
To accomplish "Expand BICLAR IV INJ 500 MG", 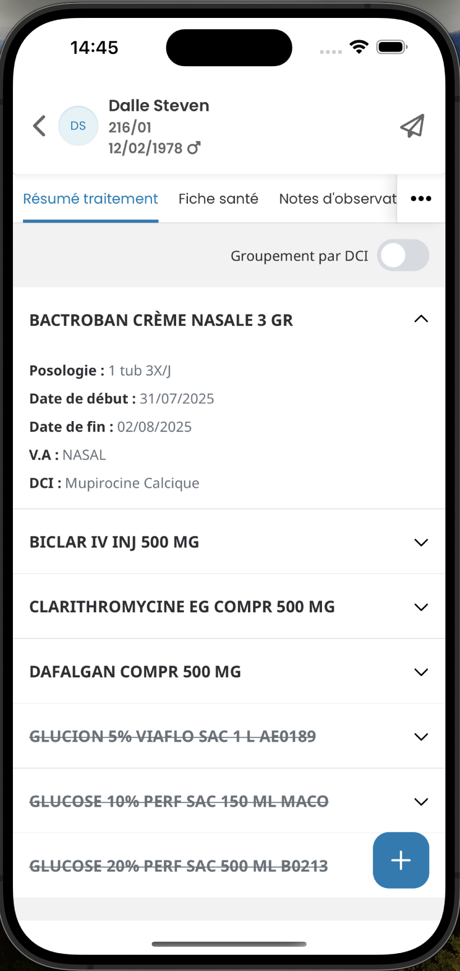I will point(421,542).
